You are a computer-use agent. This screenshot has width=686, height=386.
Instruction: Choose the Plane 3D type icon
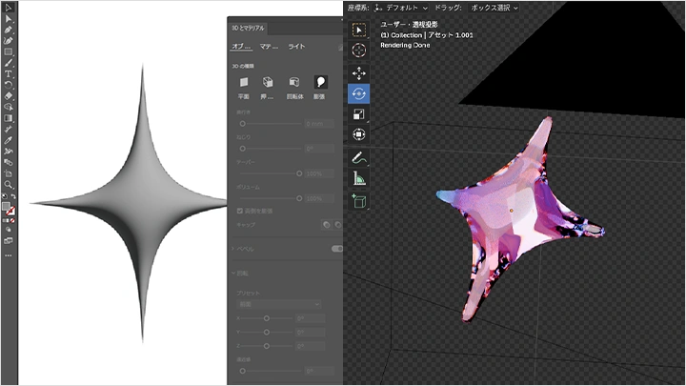(x=244, y=82)
